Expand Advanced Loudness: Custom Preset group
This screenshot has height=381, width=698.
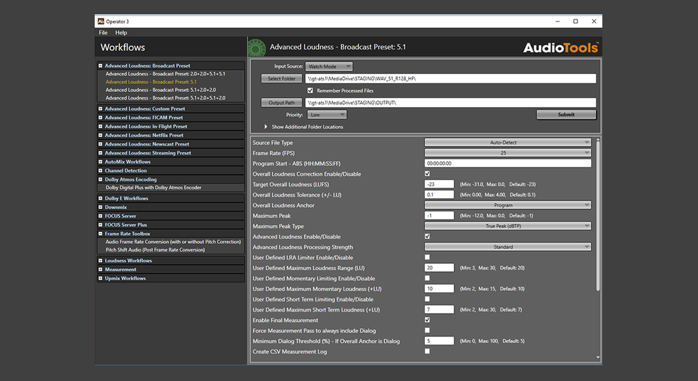(101, 109)
